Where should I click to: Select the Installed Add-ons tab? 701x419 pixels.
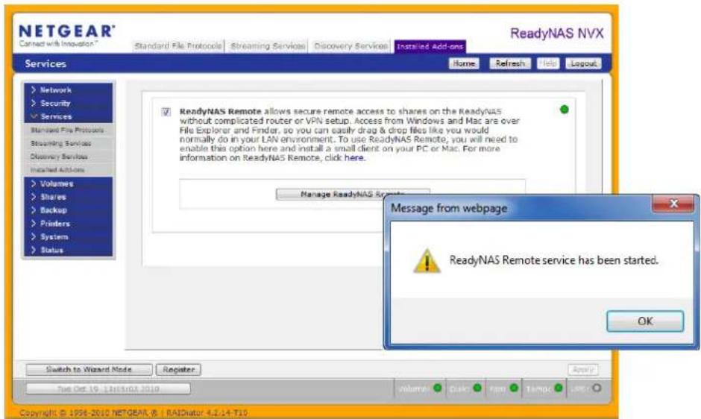pos(430,46)
